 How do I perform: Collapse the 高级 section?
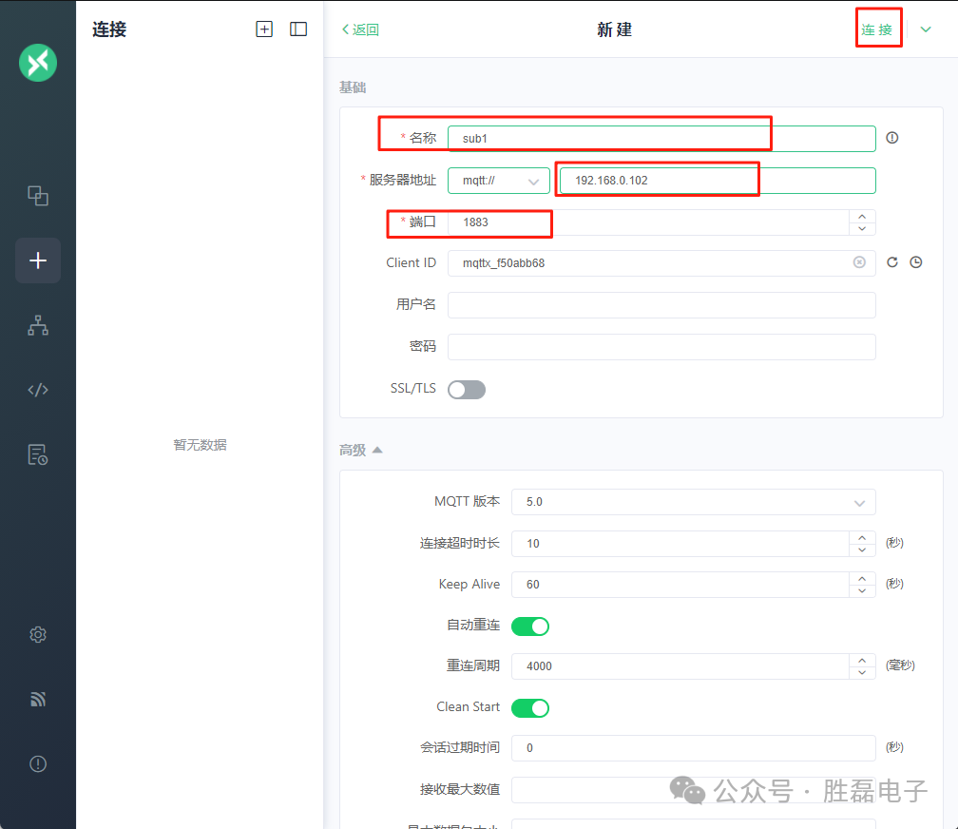(360, 450)
